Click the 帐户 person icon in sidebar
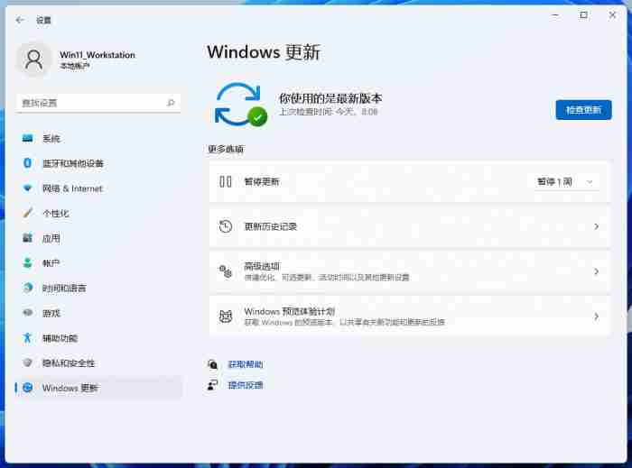 [27, 262]
